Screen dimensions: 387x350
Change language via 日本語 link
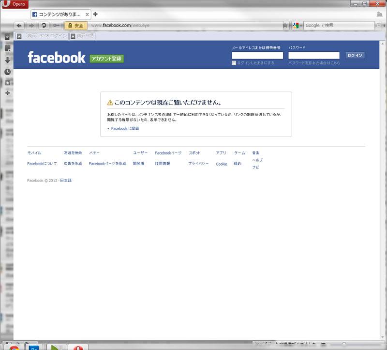(66, 181)
